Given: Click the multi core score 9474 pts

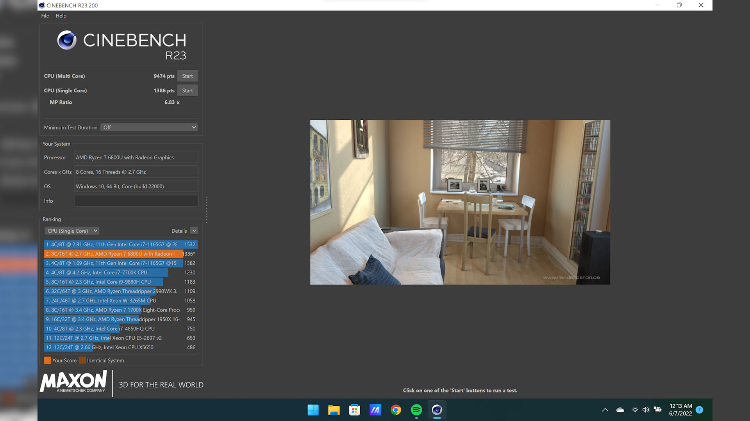Looking at the screenshot, I should 164,76.
